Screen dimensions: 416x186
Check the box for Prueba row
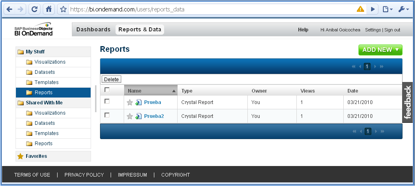pyautogui.click(x=107, y=101)
